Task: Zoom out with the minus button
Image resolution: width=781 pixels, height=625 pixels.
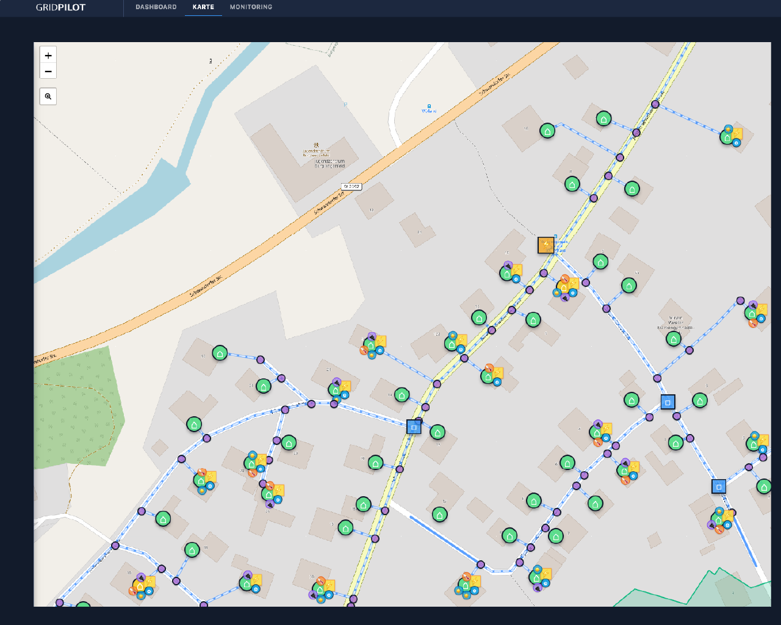Action: coord(48,71)
